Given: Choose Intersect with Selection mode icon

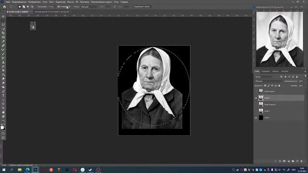Looking at the screenshot, I should coord(32,7).
